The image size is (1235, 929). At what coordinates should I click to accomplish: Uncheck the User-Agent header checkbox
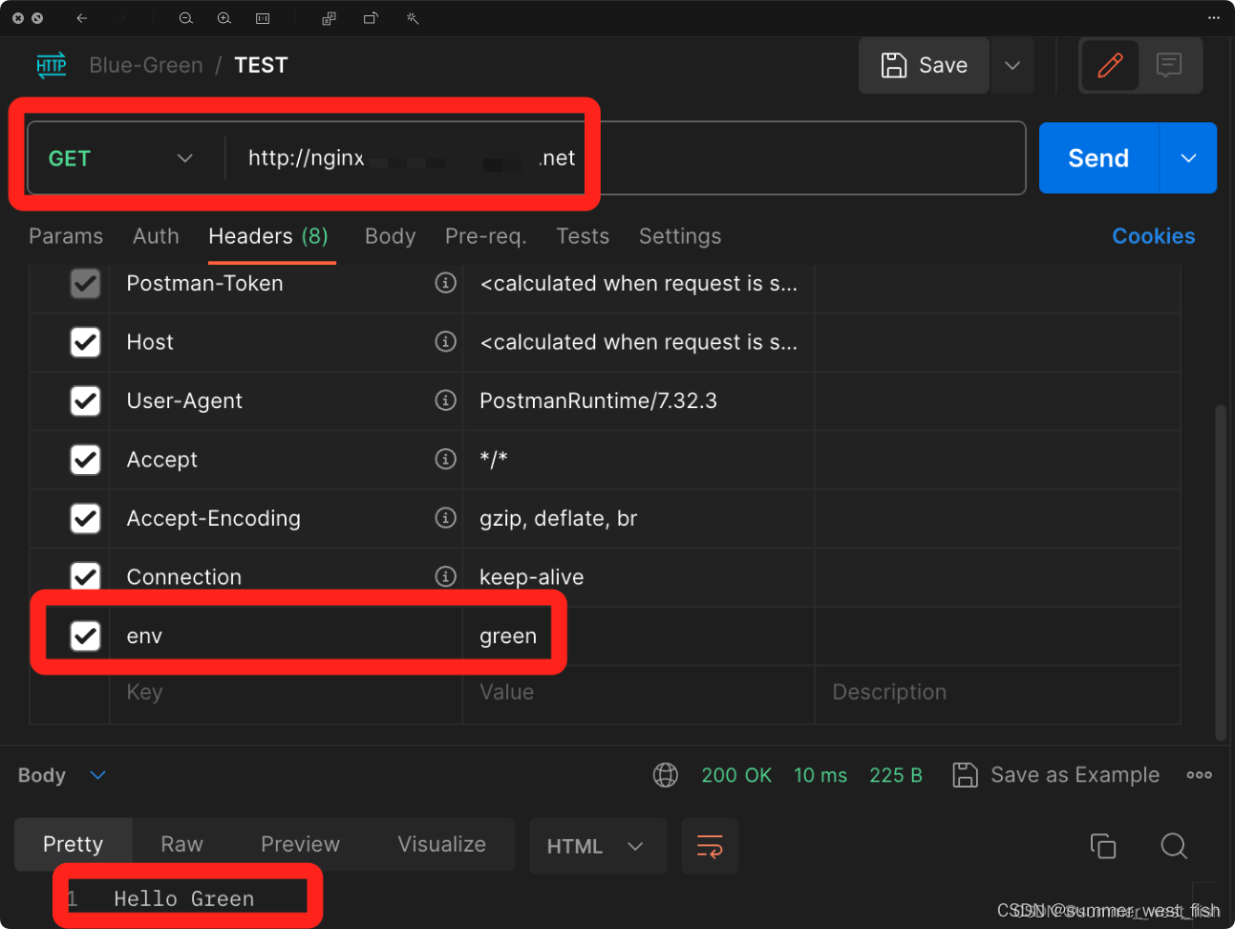86,400
